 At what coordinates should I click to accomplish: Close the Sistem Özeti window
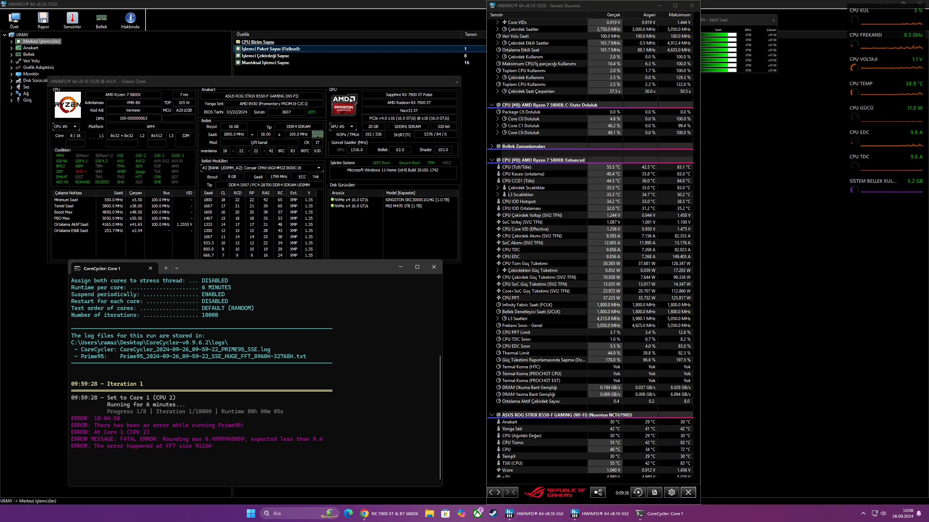pyautogui.click(x=457, y=82)
